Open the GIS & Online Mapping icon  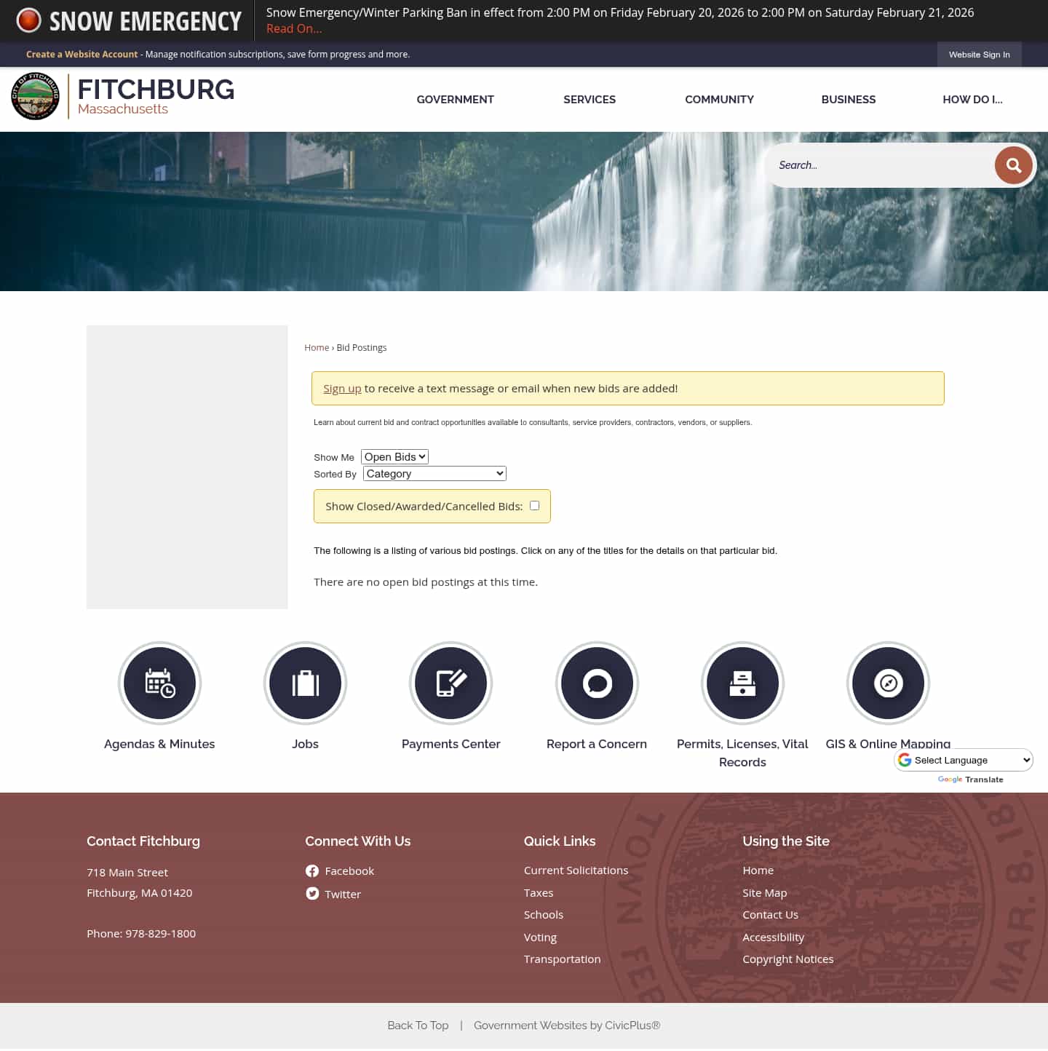[888, 683]
